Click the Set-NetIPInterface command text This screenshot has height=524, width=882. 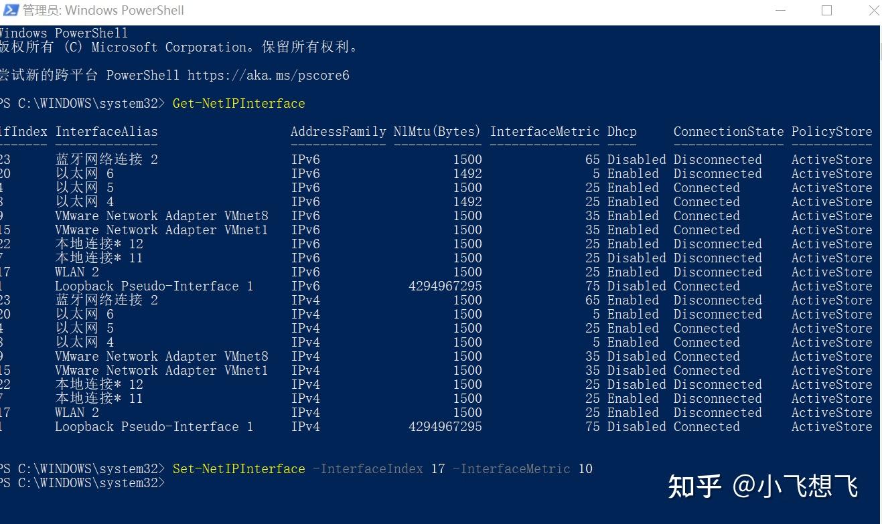coord(238,468)
